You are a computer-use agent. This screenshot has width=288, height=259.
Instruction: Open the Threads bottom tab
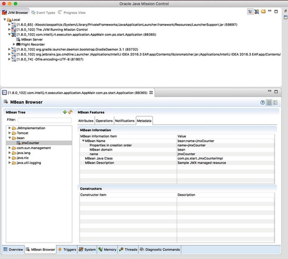point(128,249)
